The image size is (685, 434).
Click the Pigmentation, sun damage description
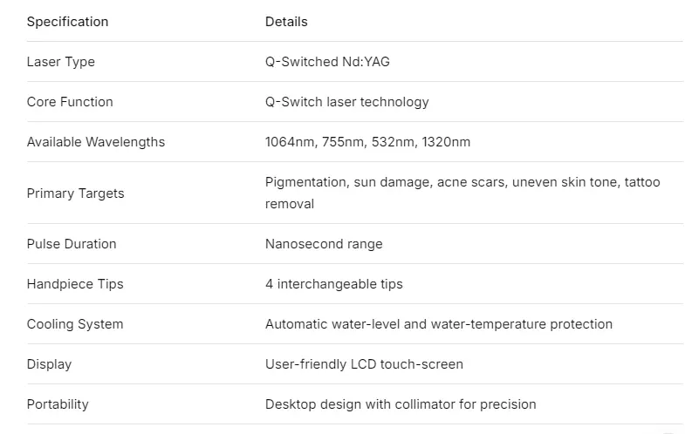tap(462, 193)
